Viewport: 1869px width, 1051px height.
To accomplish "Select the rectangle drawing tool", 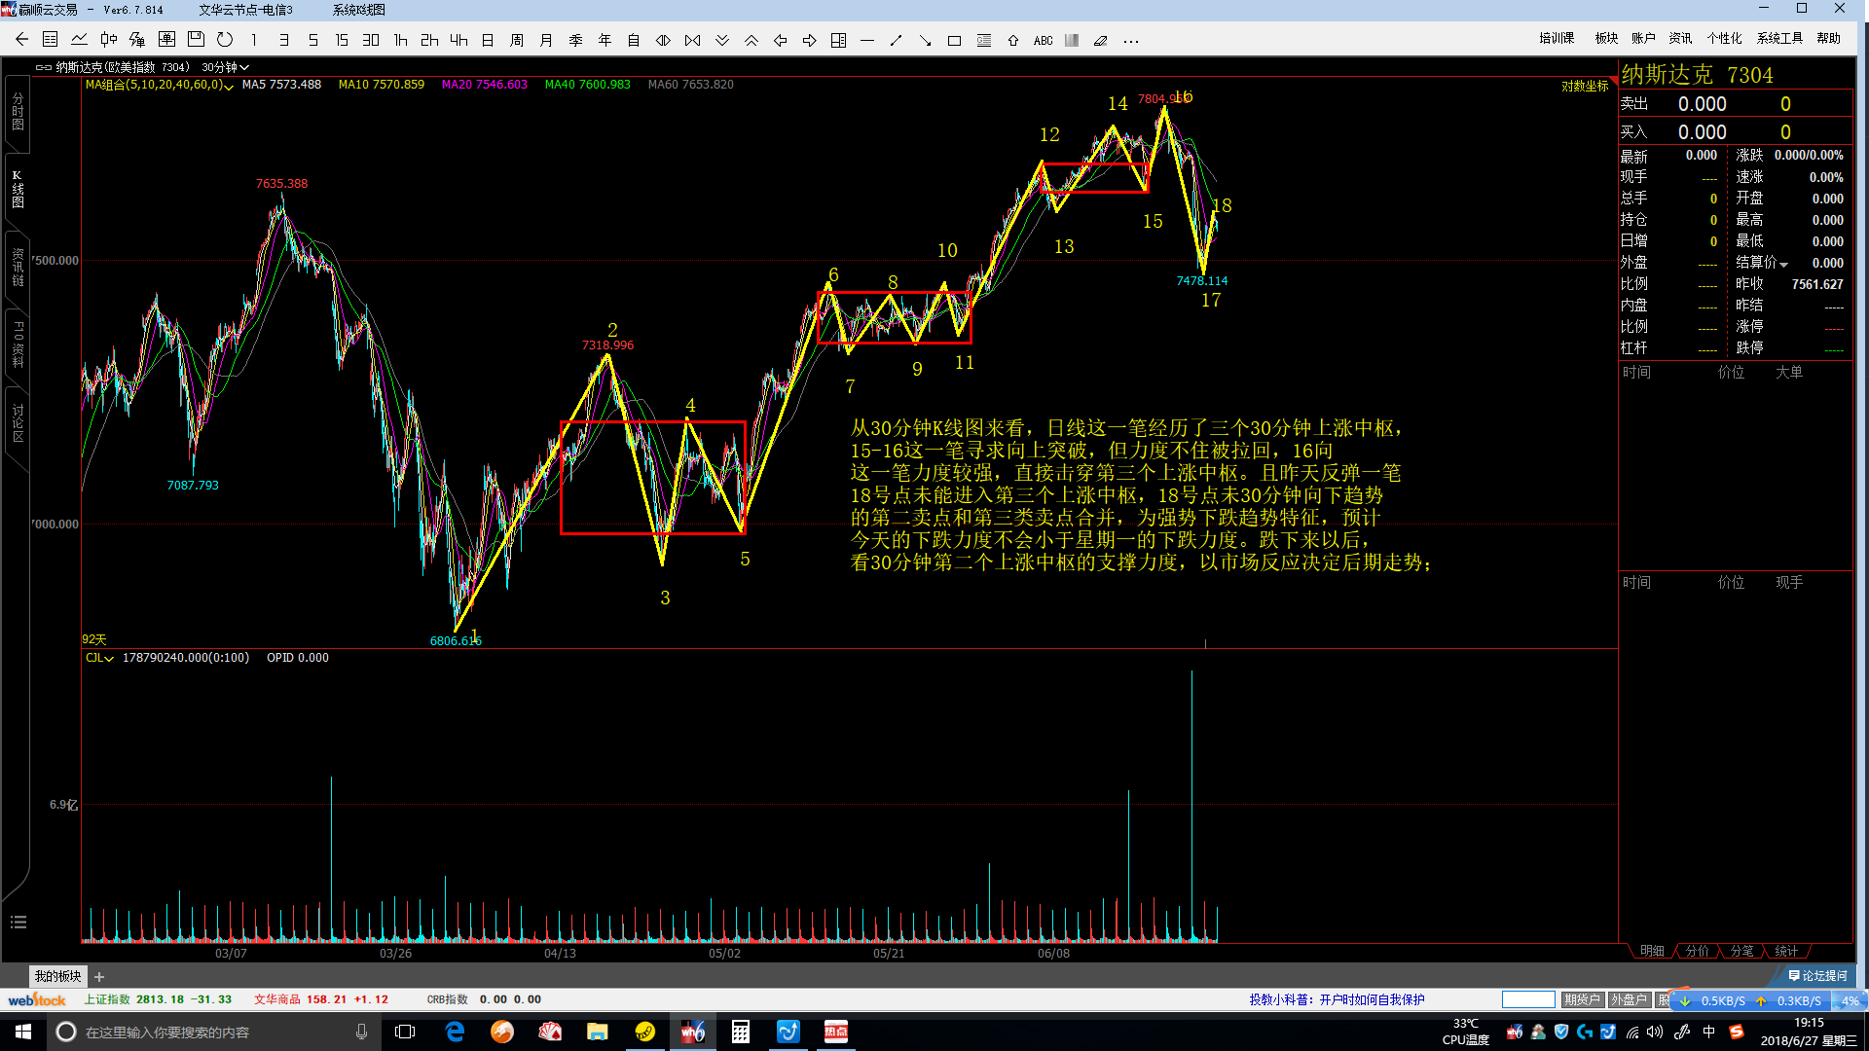I will (954, 40).
